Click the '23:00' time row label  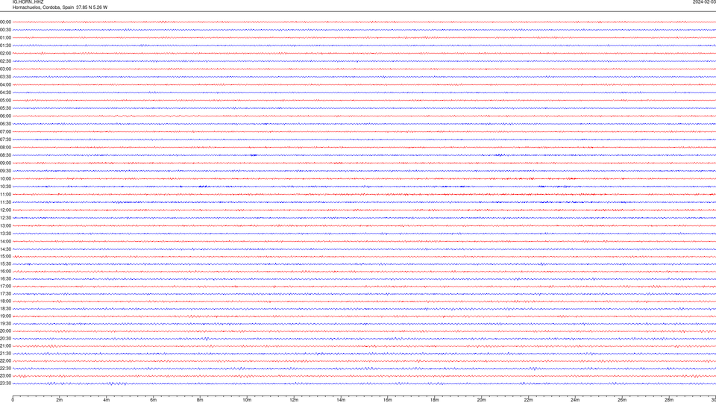point(5,376)
